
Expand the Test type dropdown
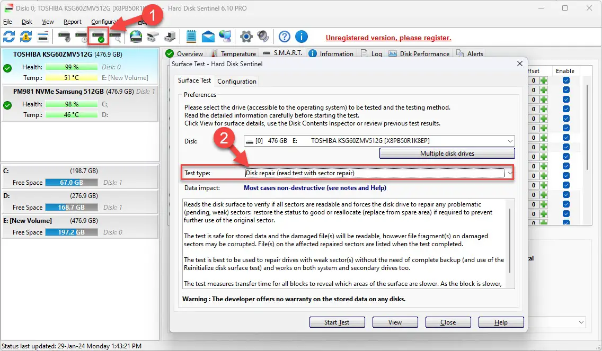(510, 173)
